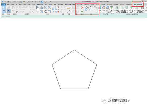This screenshot has width=148, height=105.
Task: Open the default 3D view house icon
Action: click(36, 2)
